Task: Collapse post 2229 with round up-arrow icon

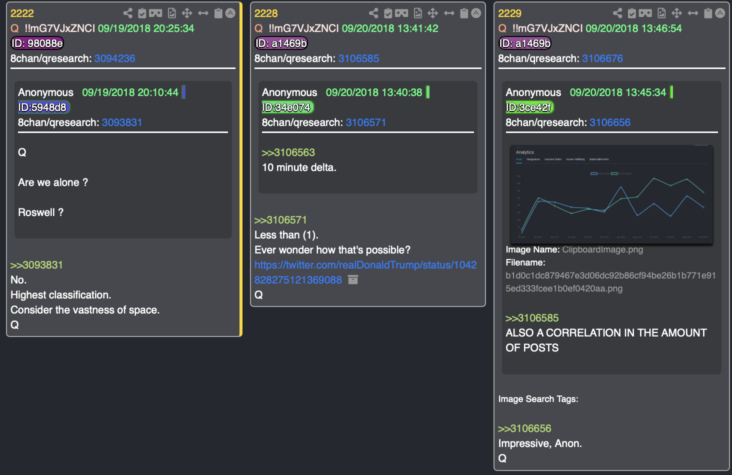Action: click(720, 13)
